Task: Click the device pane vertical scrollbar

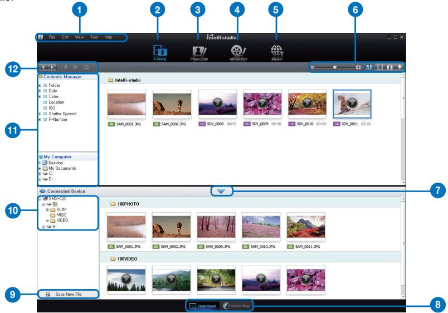Action: click(403, 247)
